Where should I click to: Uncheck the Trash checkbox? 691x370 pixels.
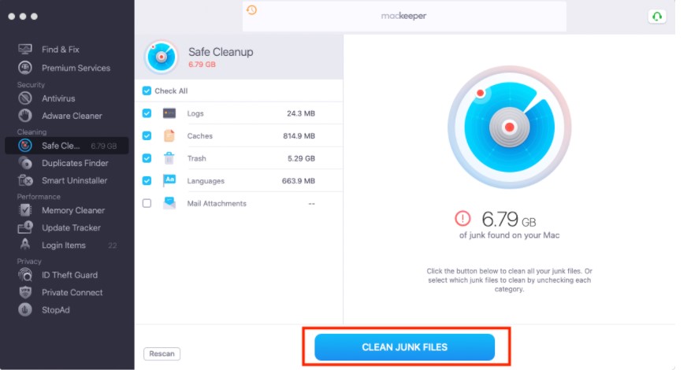click(x=147, y=158)
